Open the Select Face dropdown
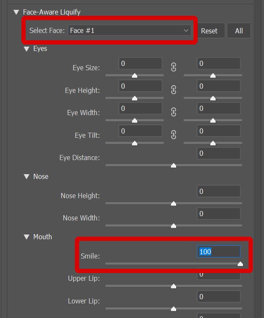The height and width of the screenshot is (318, 264). coord(129,30)
